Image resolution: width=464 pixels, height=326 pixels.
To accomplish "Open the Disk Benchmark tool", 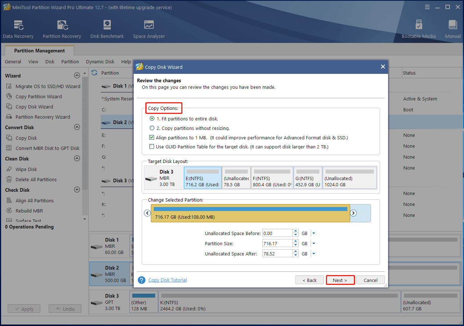I will pyautogui.click(x=107, y=29).
